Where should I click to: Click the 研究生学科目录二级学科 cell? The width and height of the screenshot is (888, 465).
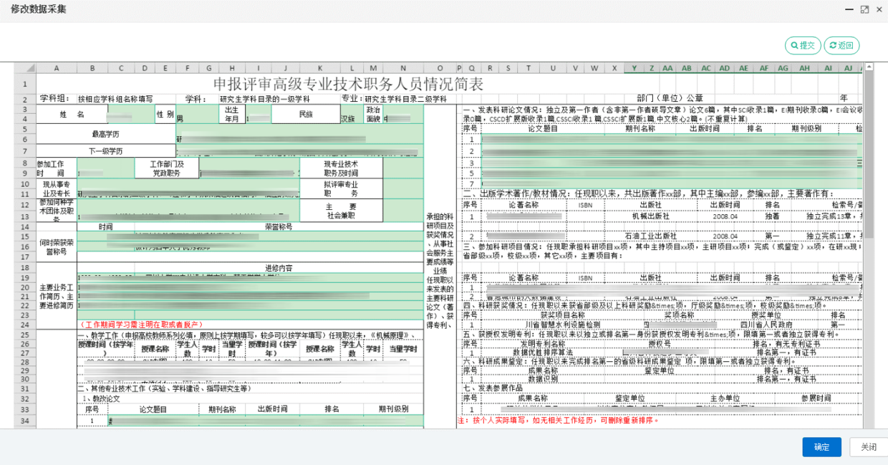click(405, 99)
